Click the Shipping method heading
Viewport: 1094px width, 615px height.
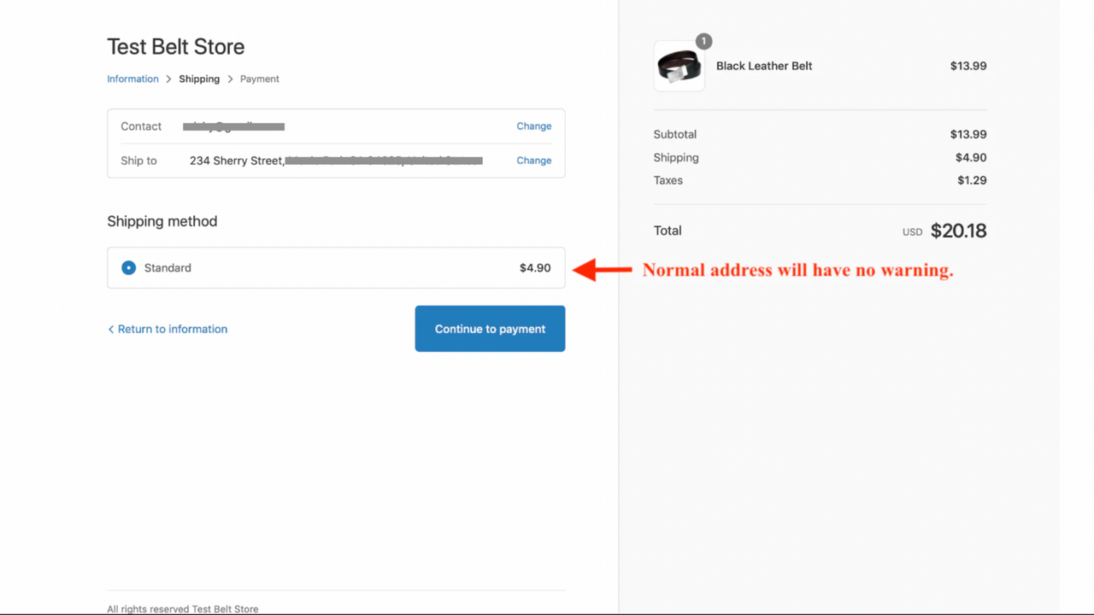coord(162,221)
